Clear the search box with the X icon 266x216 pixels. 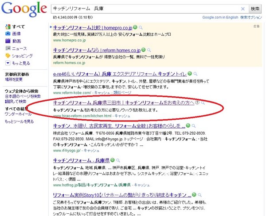click(243, 9)
